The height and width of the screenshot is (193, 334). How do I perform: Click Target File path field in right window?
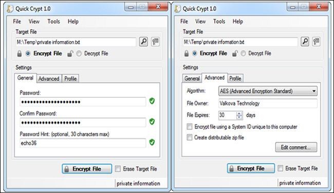(x=240, y=42)
